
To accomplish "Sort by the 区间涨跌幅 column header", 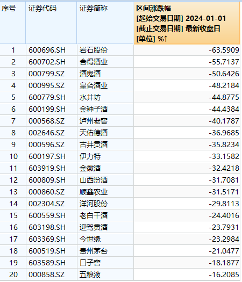I will (x=187, y=23).
